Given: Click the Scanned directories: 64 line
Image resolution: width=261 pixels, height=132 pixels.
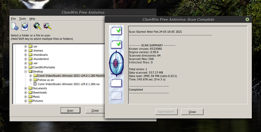Looking at the screenshot, I should tap(145, 56).
